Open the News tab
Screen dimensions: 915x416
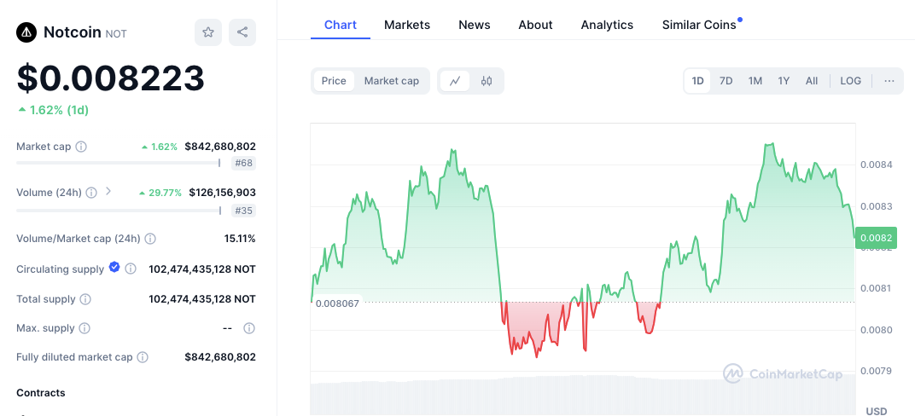475,25
